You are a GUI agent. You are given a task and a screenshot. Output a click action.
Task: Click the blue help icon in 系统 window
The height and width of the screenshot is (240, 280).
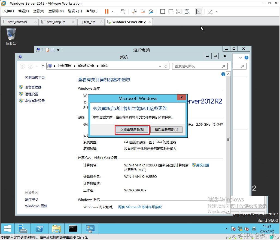click(x=223, y=74)
